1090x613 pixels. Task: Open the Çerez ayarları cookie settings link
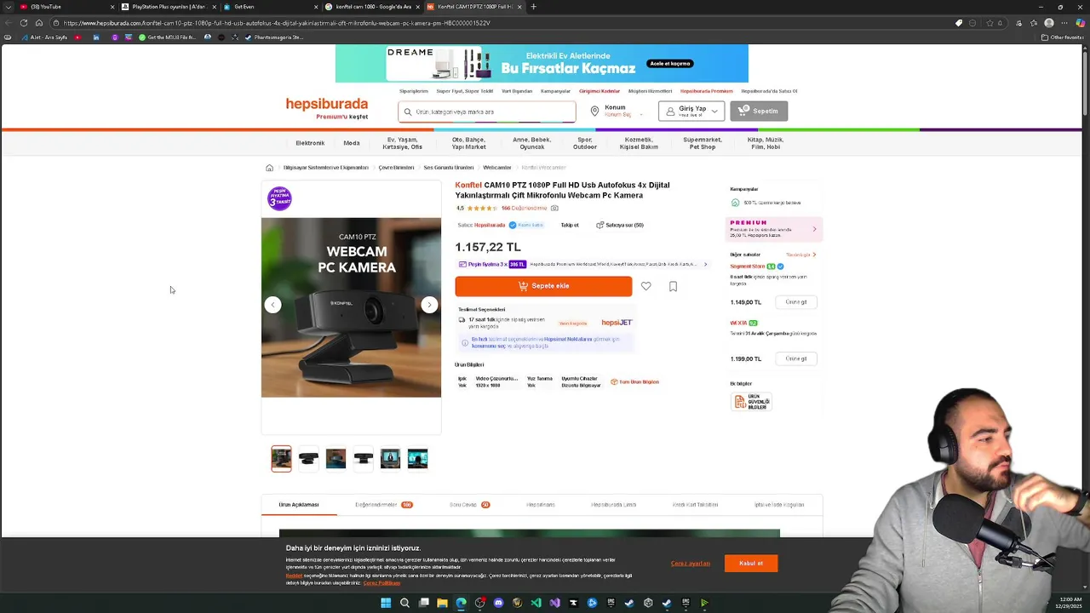coord(691,564)
